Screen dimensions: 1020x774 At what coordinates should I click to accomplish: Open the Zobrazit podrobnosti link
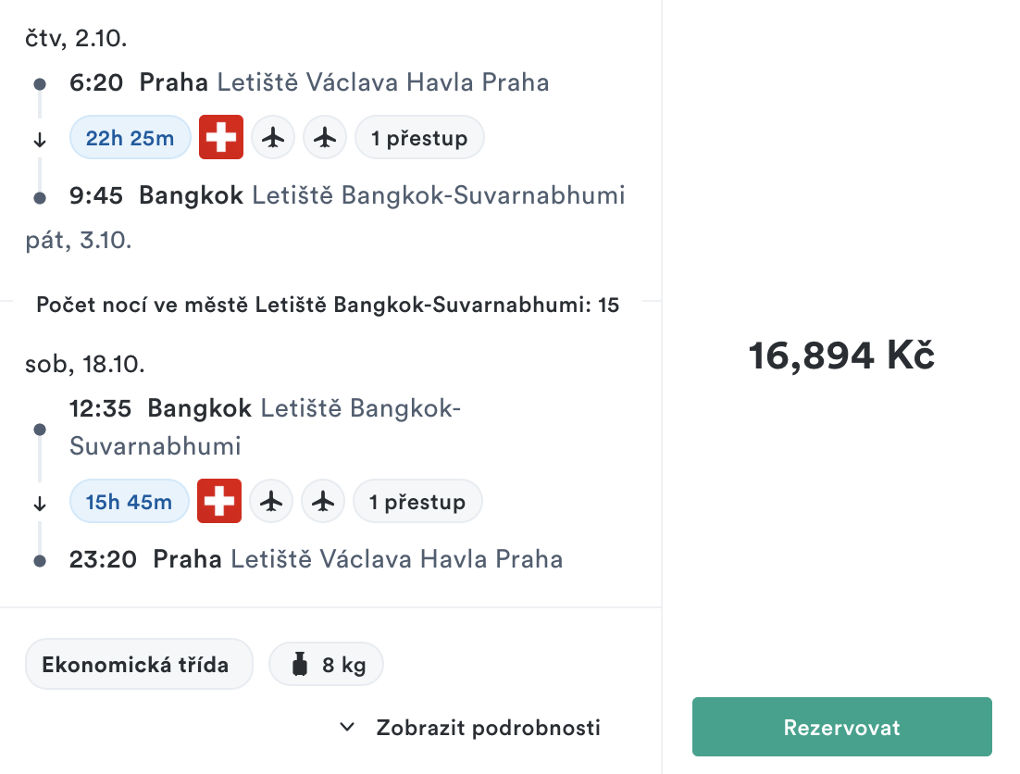click(488, 727)
